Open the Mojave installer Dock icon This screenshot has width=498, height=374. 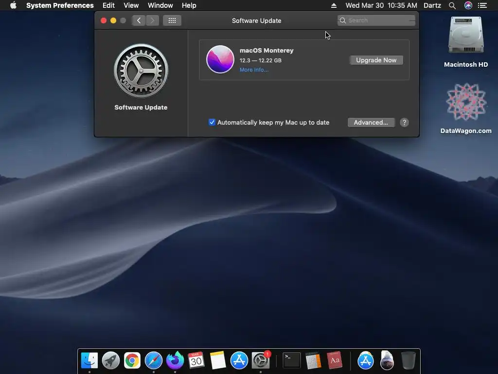tap(387, 360)
